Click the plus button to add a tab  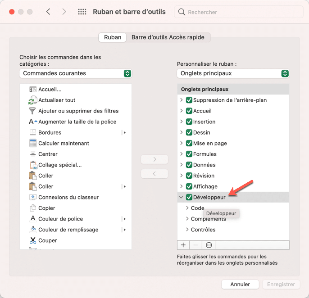(183, 245)
